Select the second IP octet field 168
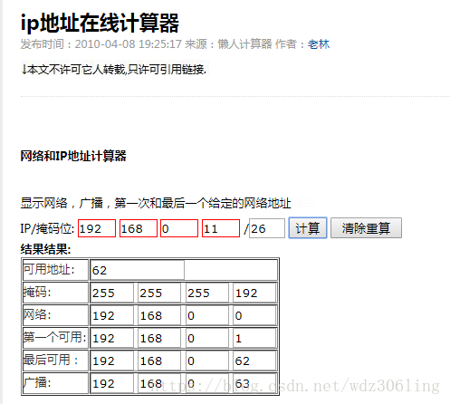The image size is (450, 404). [139, 228]
